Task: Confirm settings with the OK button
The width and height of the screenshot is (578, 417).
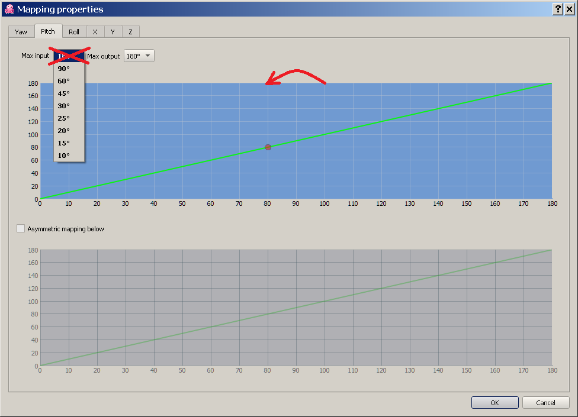Action: 494,402
